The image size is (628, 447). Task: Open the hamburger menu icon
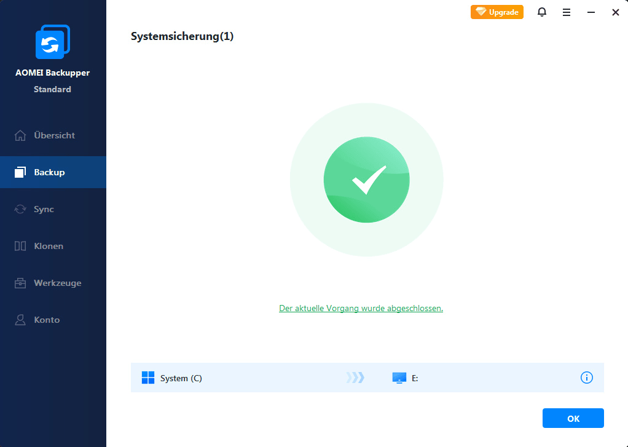tap(567, 12)
